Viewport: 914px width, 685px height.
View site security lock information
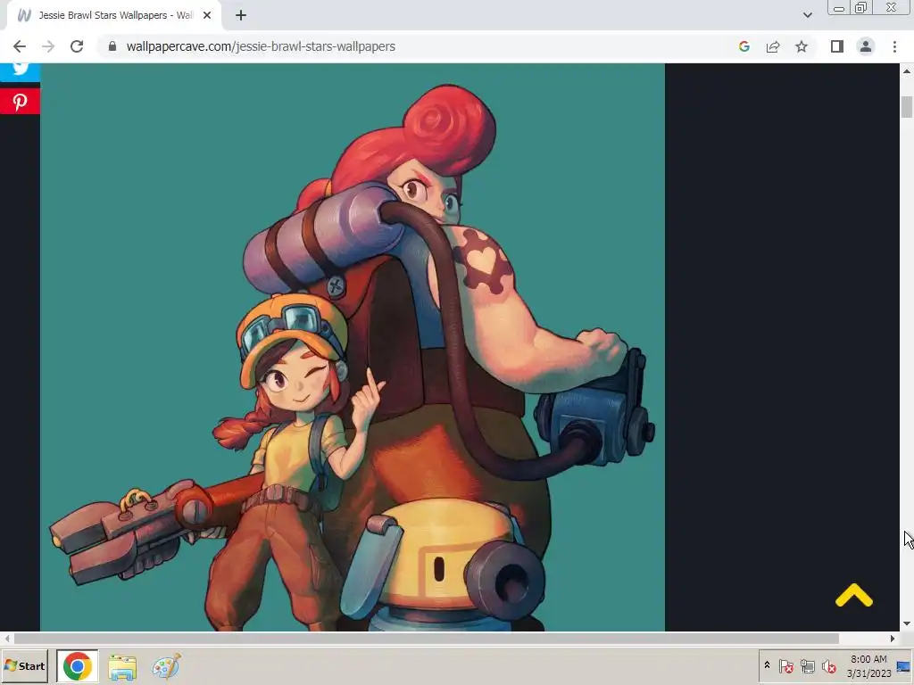click(x=112, y=46)
